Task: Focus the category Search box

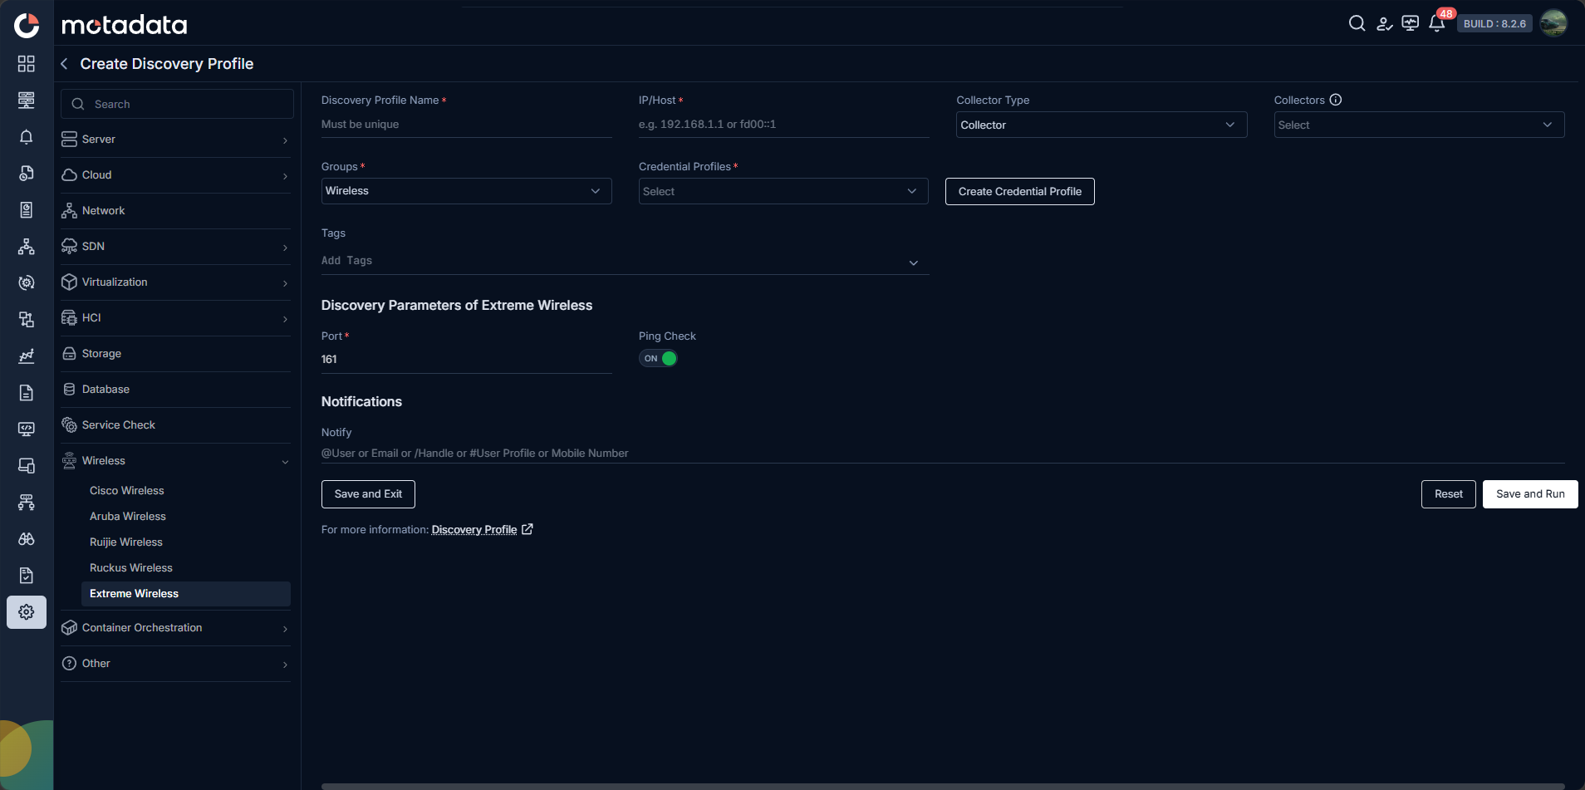Action: pyautogui.click(x=177, y=104)
